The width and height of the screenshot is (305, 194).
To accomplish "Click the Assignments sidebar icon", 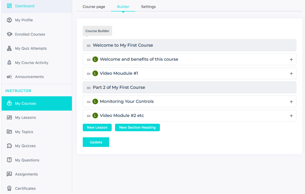I will click(9, 174).
